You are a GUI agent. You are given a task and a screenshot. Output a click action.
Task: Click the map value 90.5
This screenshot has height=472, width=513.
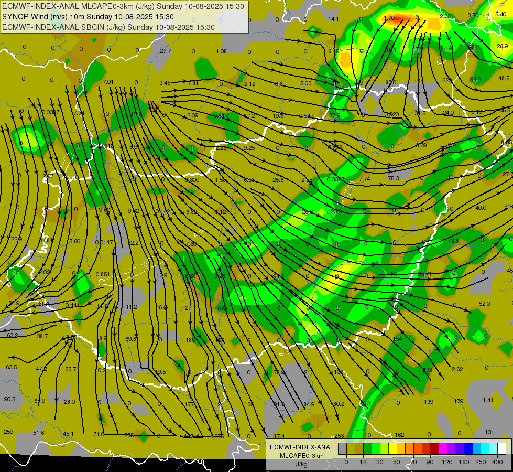[10, 399]
